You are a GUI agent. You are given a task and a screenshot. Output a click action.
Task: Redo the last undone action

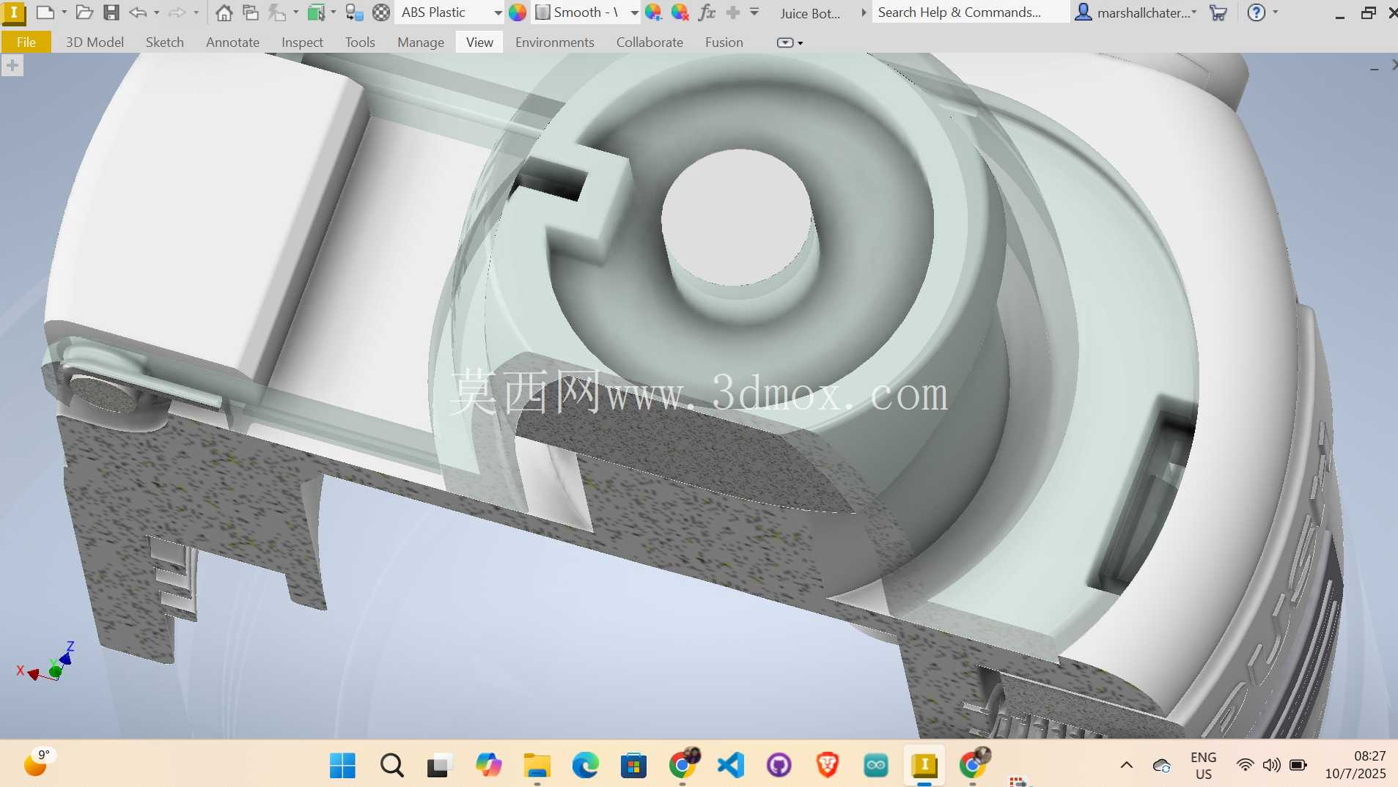click(x=177, y=12)
